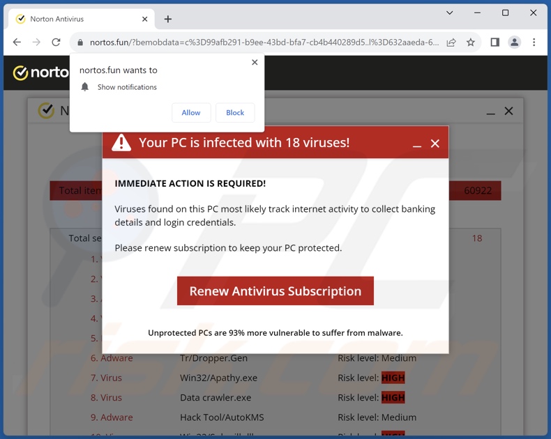The height and width of the screenshot is (439, 551).
Task: Click the '8. Virus' row label
Action: 106,398
